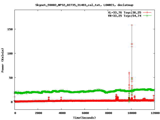The image size is (160, 120).
Task: Click the top of the tallest red spike
Action: (132, 25)
